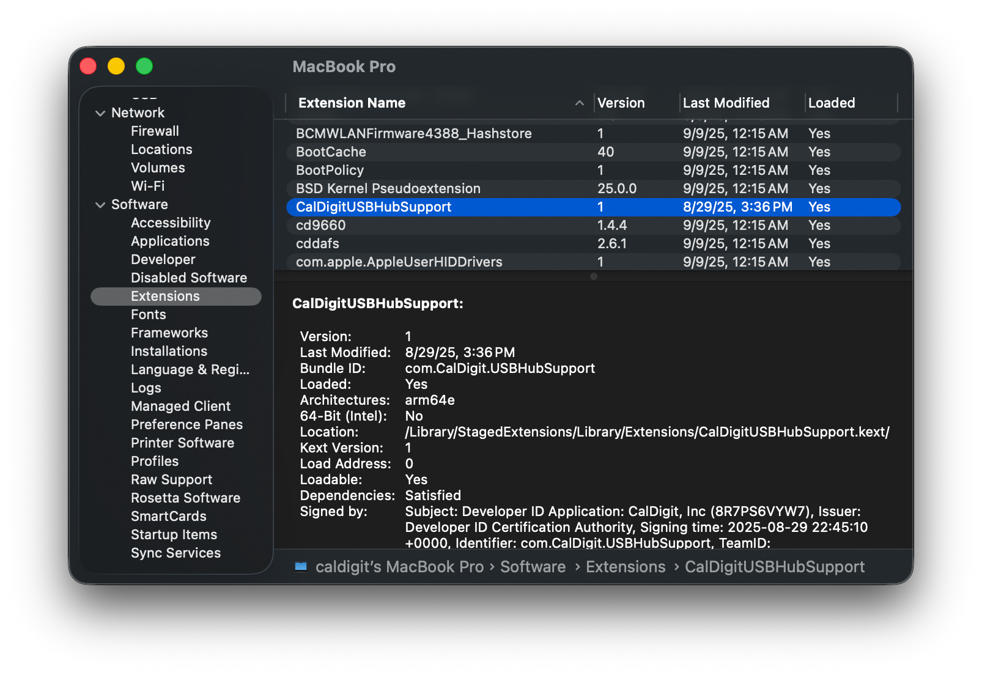
Task: Click the computer icon in path bar
Action: point(301,567)
